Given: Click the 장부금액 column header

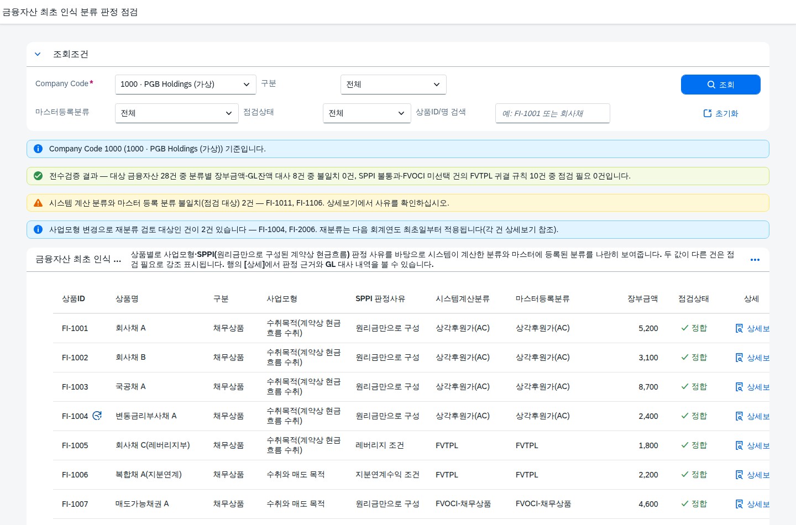Looking at the screenshot, I should point(642,298).
